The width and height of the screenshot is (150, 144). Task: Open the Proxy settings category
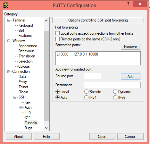point(23,82)
